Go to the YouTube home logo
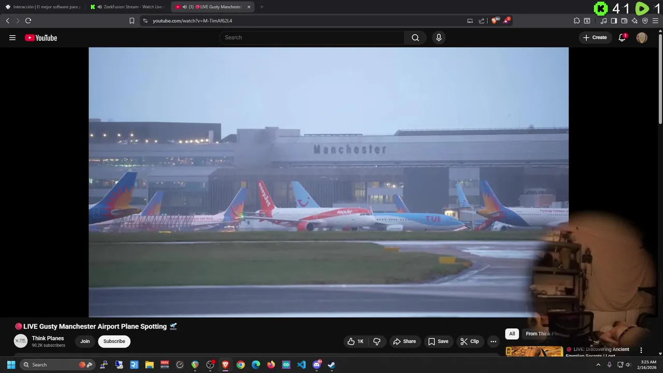The height and width of the screenshot is (373, 663). [x=41, y=37]
